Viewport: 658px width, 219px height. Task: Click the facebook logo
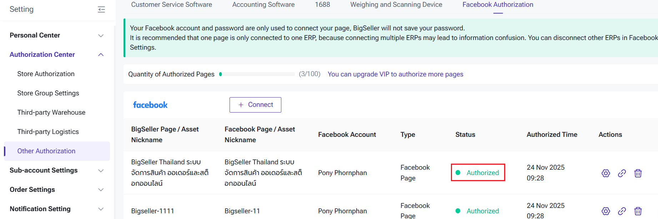150,105
